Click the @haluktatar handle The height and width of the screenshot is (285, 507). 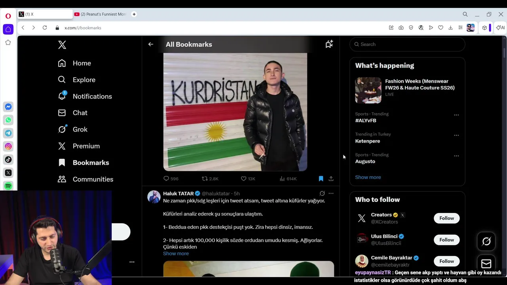point(216,194)
